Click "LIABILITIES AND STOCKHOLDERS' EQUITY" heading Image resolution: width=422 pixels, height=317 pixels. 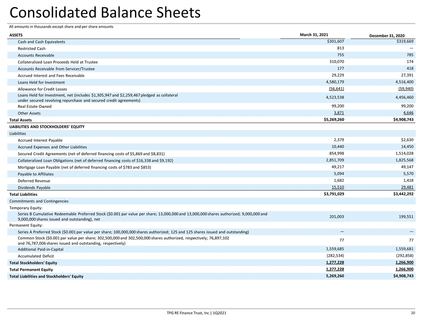click(47, 127)
